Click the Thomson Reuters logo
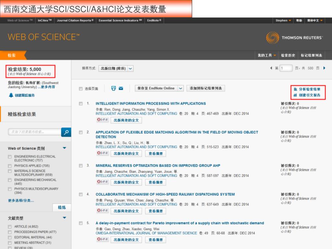The image size is (332, 249). 294,38
